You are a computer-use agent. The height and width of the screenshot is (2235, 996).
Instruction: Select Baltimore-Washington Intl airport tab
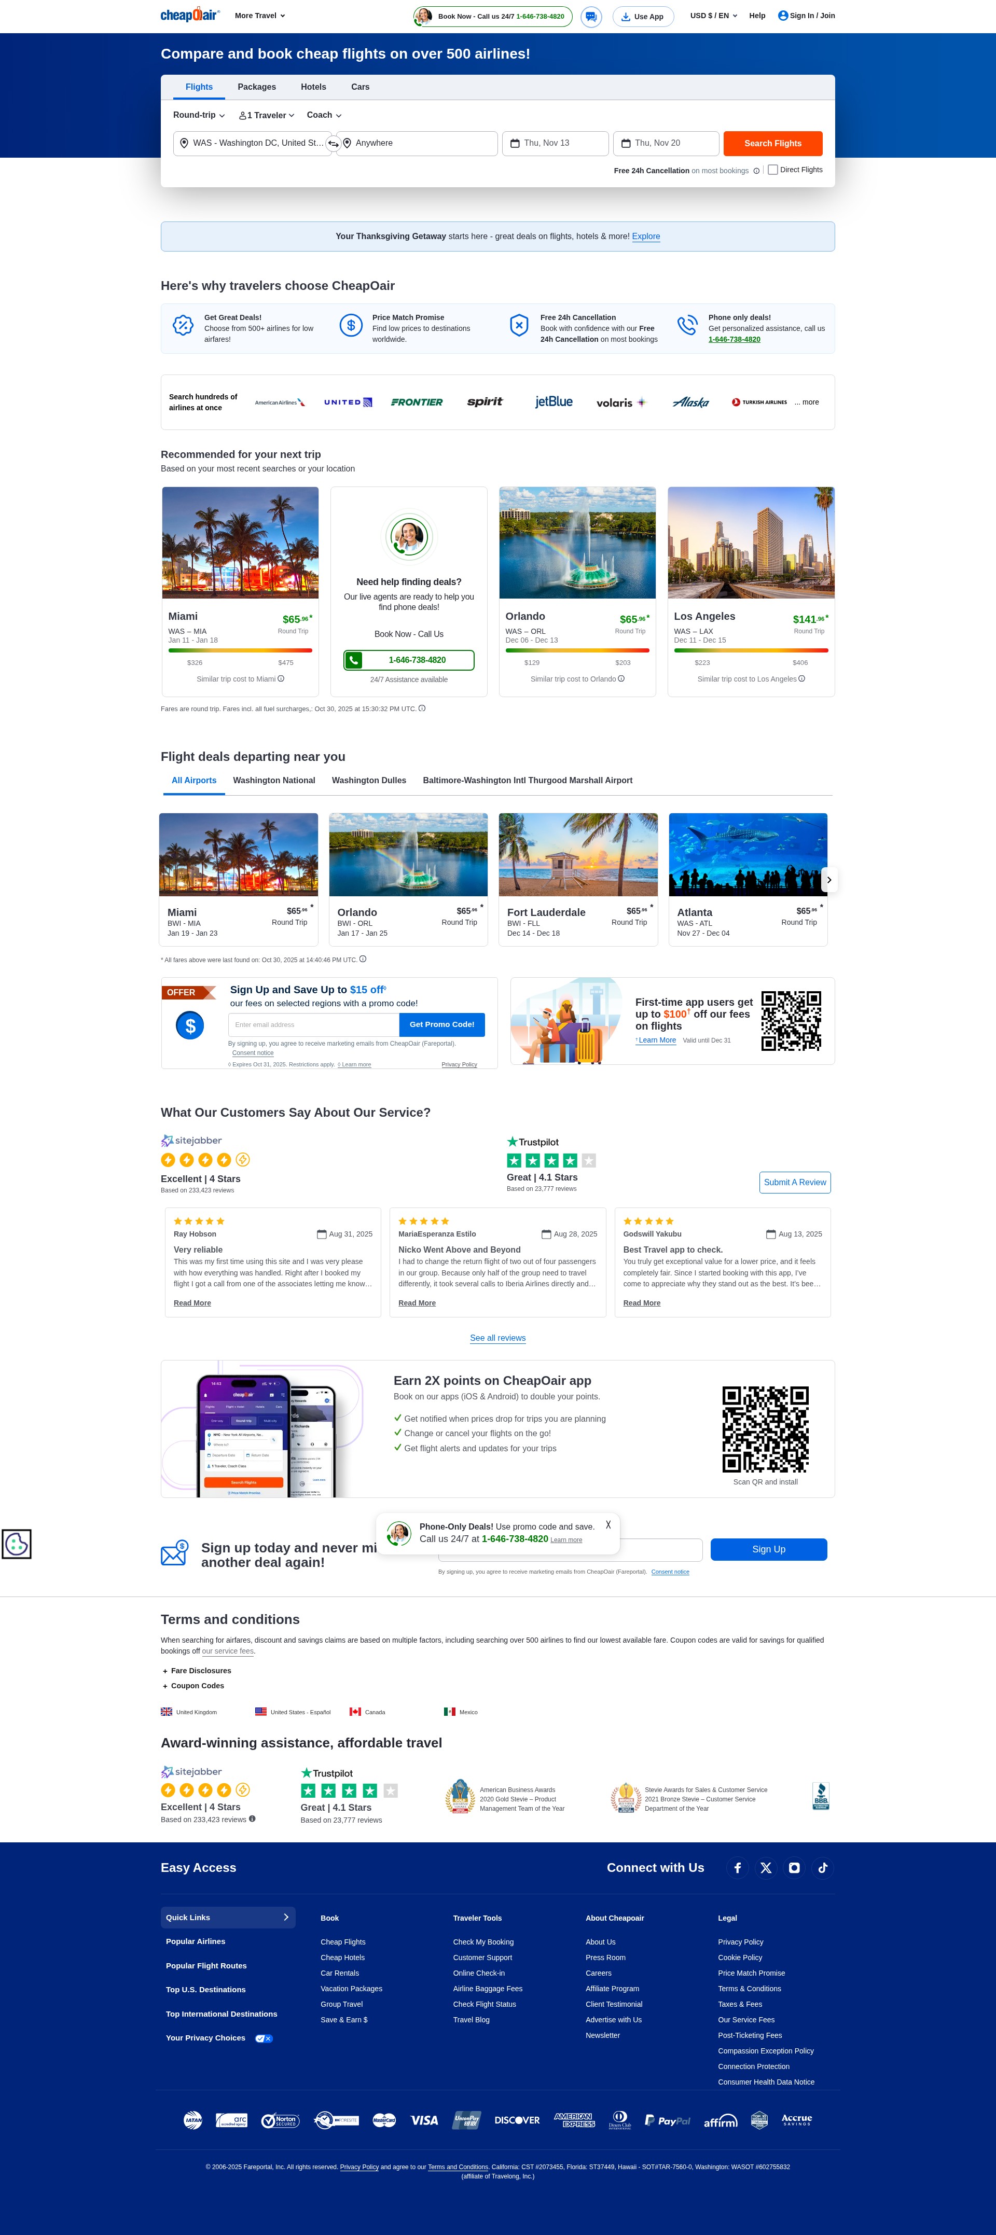pos(528,781)
